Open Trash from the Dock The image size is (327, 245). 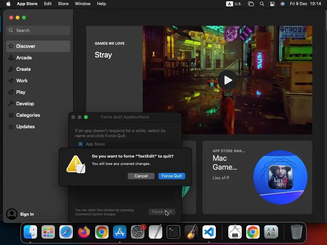click(x=296, y=232)
